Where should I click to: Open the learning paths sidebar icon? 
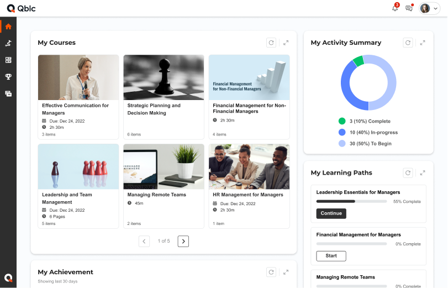pyautogui.click(x=8, y=43)
